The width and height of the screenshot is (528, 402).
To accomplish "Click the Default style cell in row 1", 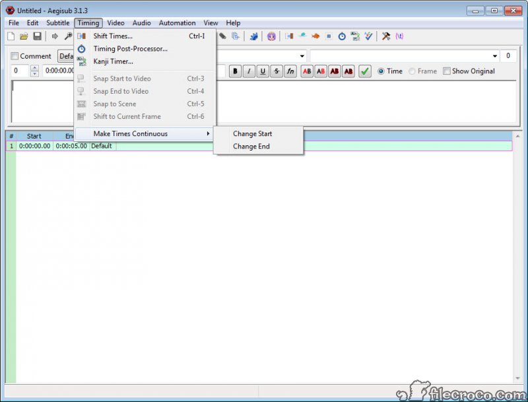I will tap(102, 146).
